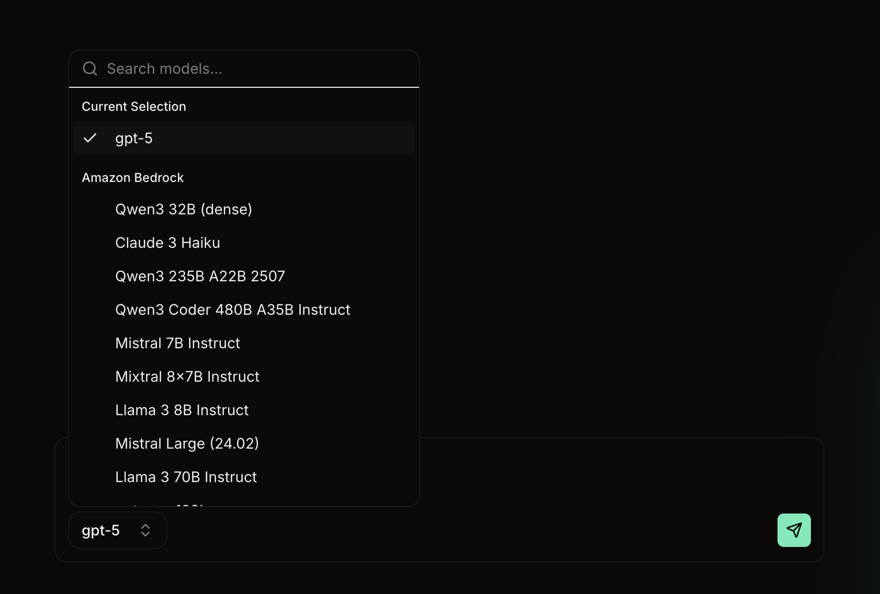Choose Qwen3 32B (dense) from the list
This screenshot has width=880, height=594.
[184, 209]
